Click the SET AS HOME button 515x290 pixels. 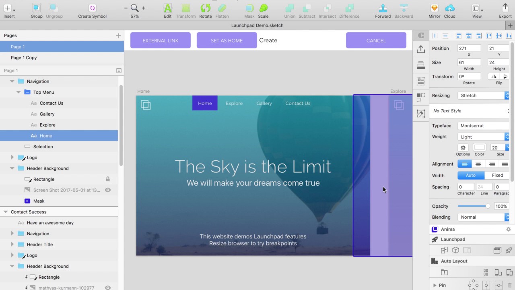227,40
